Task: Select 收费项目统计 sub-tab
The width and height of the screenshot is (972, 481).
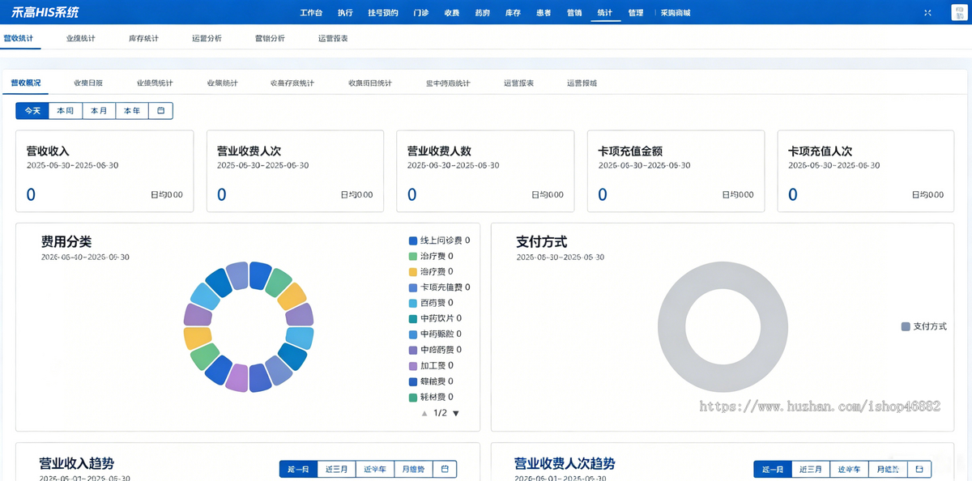Action: tap(370, 83)
